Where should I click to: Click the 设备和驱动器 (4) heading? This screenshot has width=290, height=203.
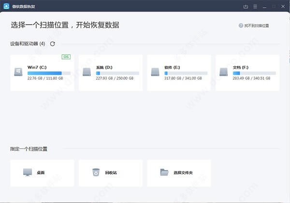28,44
